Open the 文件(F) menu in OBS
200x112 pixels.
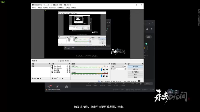tap(34, 8)
